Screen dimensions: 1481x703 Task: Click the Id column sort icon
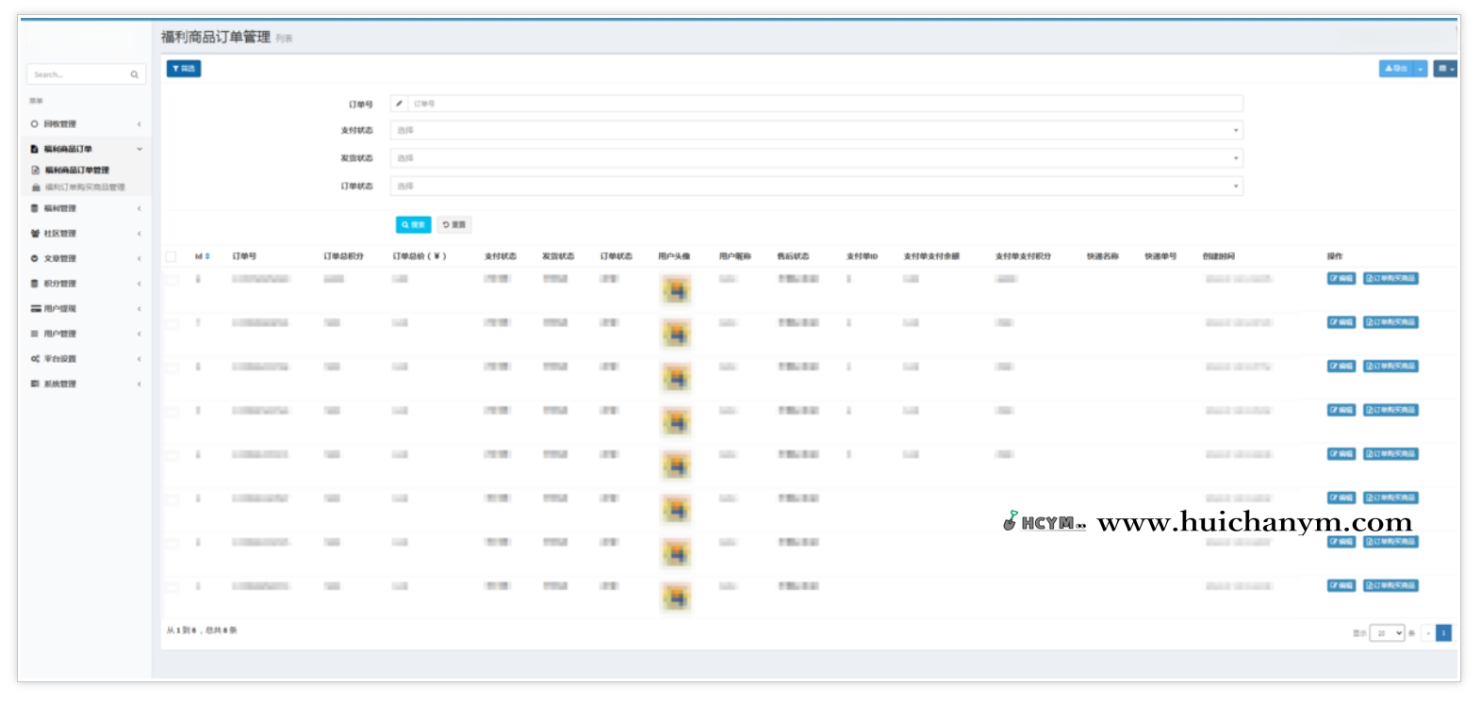coord(207,256)
